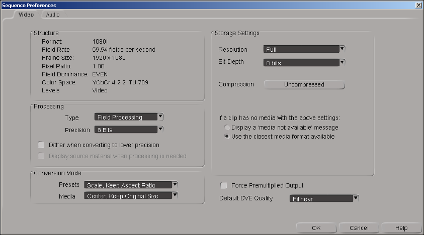Choose 'Use the closest media format available'
This screenshot has width=424, height=235.
click(227, 136)
